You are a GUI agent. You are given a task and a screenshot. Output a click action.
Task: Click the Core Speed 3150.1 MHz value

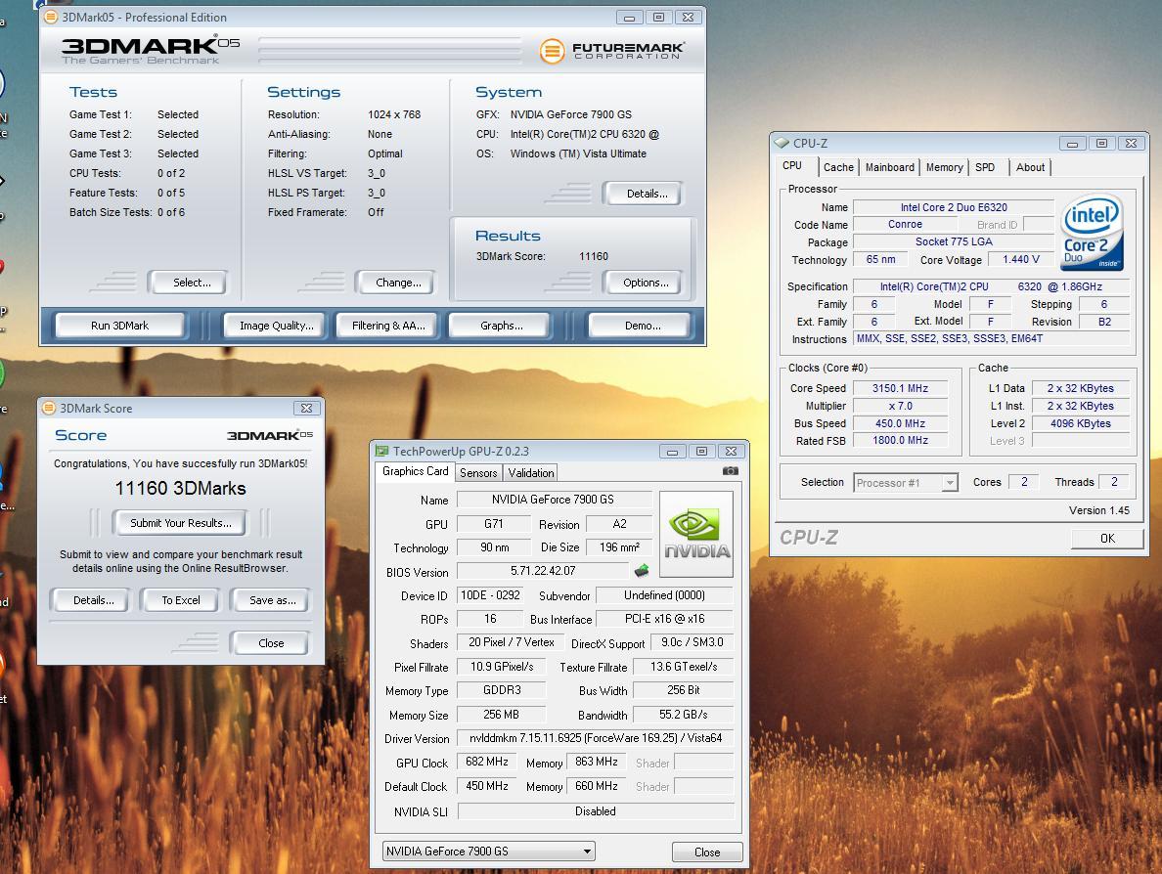[x=900, y=388]
